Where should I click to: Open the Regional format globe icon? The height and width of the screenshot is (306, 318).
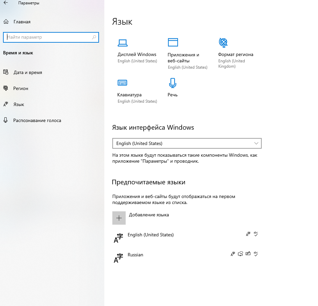[x=223, y=42]
